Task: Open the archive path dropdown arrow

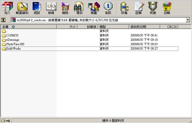Action: click(188, 20)
